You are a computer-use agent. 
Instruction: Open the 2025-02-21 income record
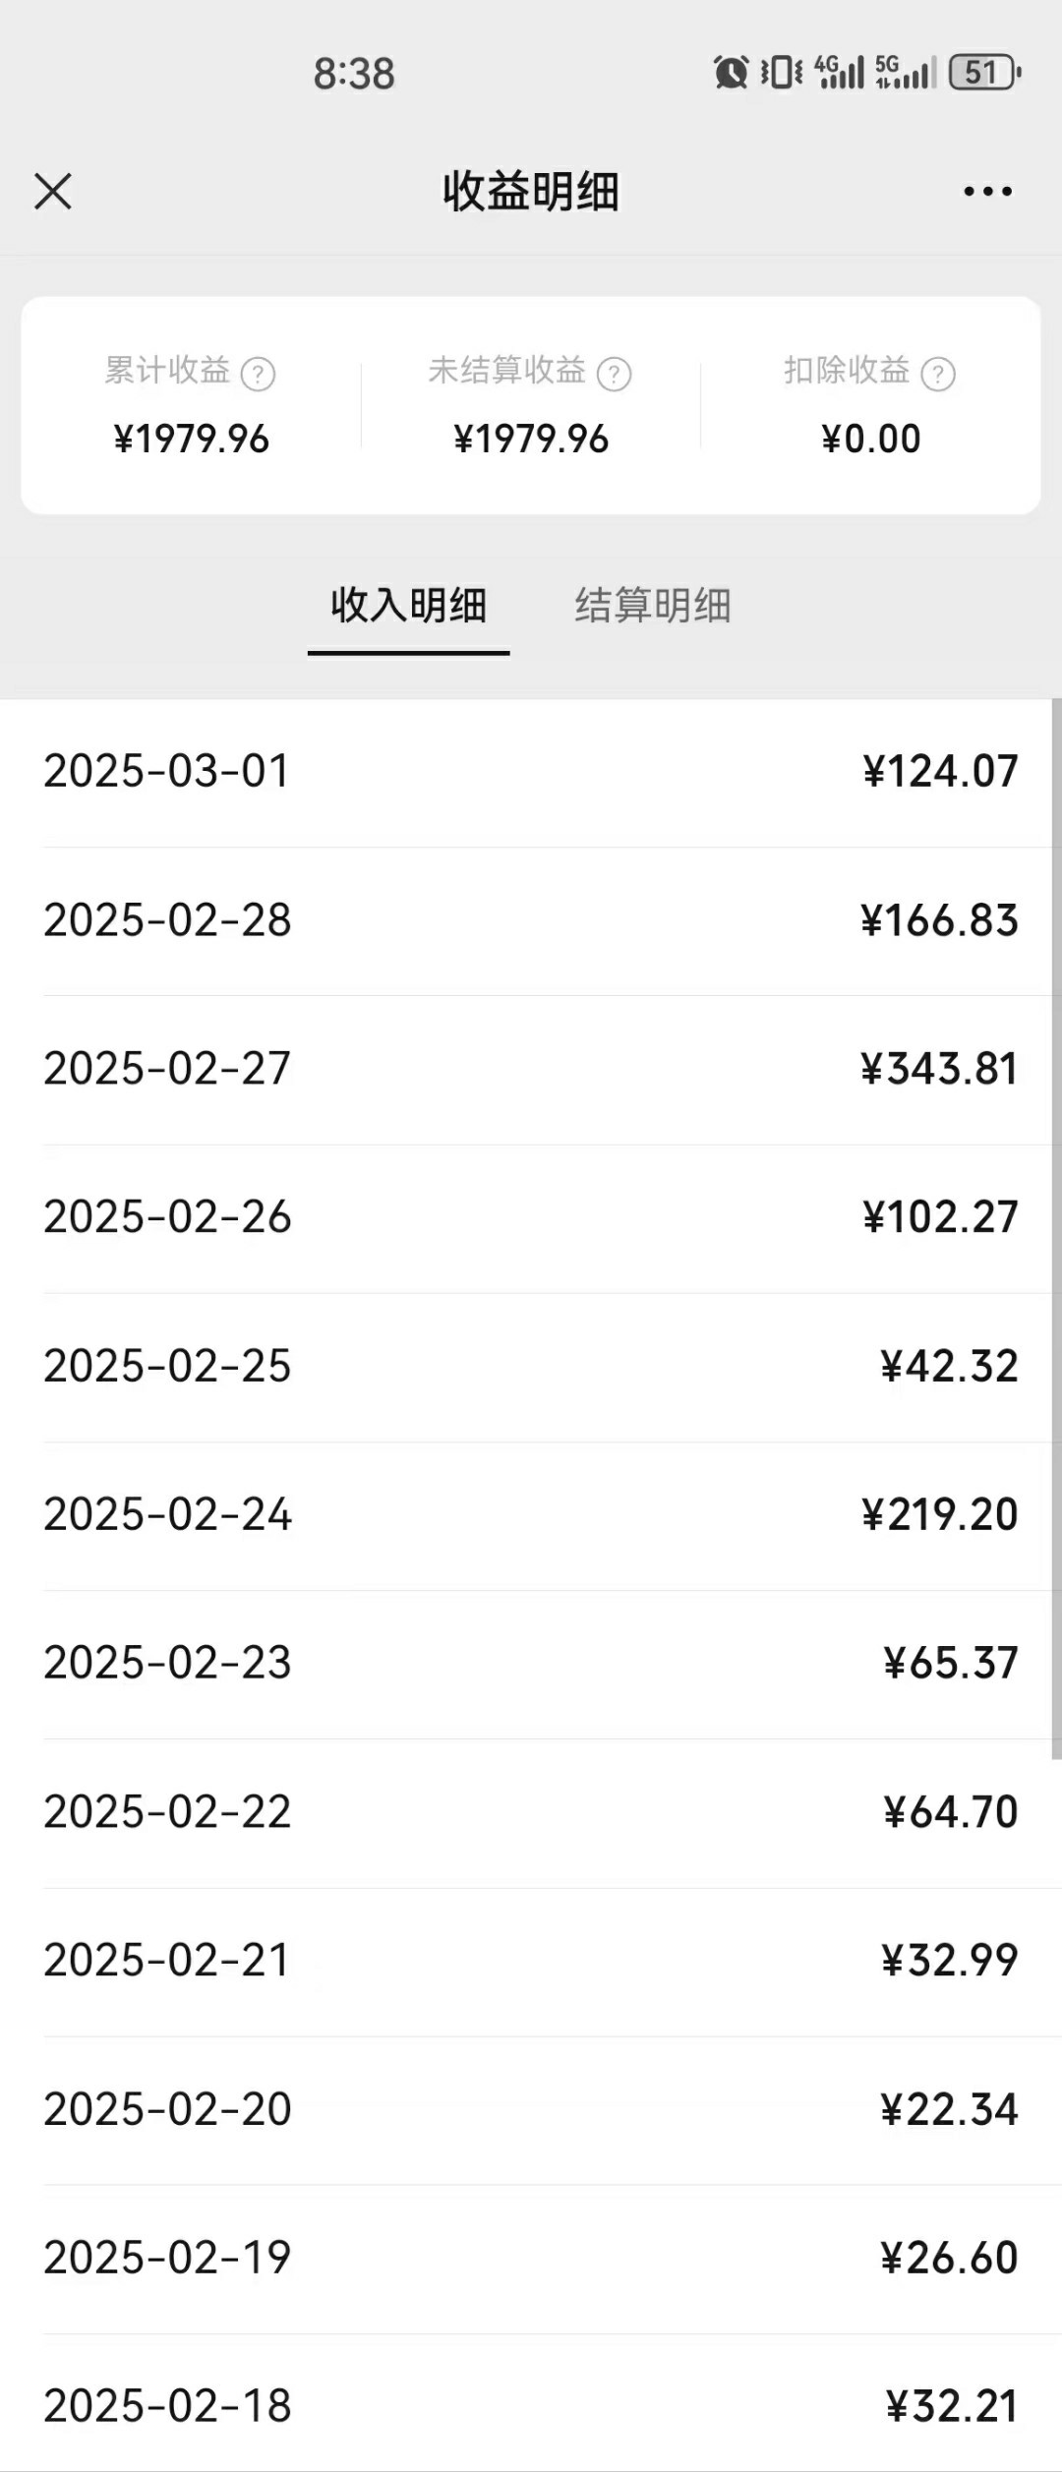[531, 1960]
